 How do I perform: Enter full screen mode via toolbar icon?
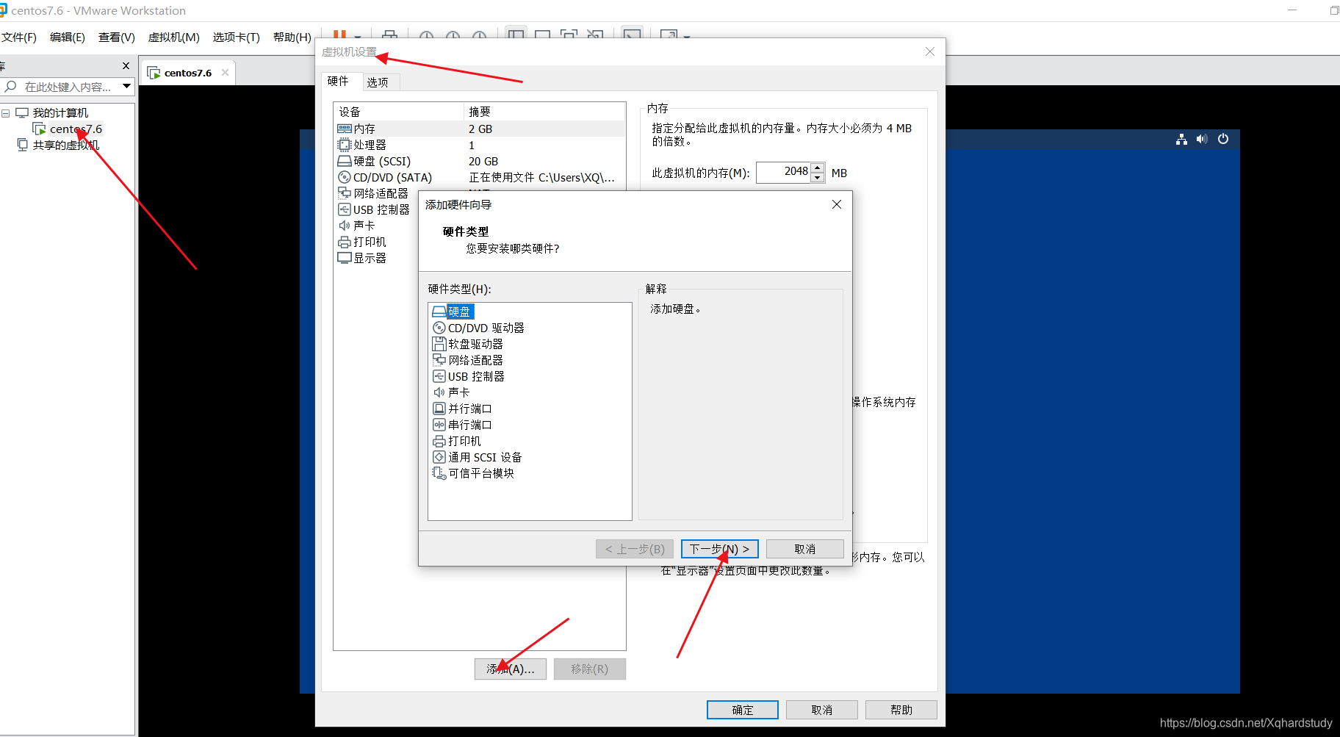(569, 35)
